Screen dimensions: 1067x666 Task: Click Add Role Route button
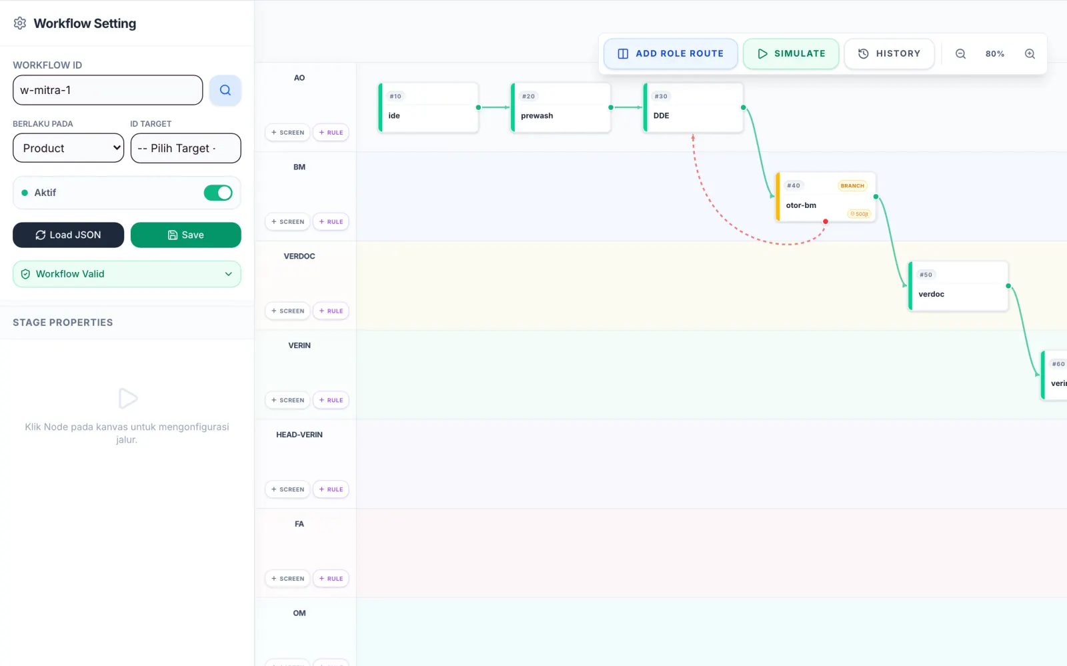tap(670, 53)
